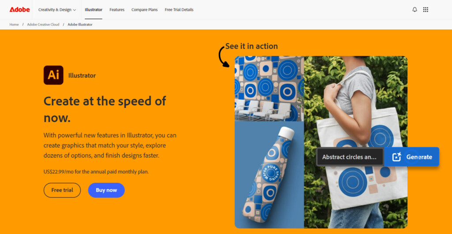Click the Abstract circles prompt field
This screenshot has height=234, width=452.
coord(350,157)
